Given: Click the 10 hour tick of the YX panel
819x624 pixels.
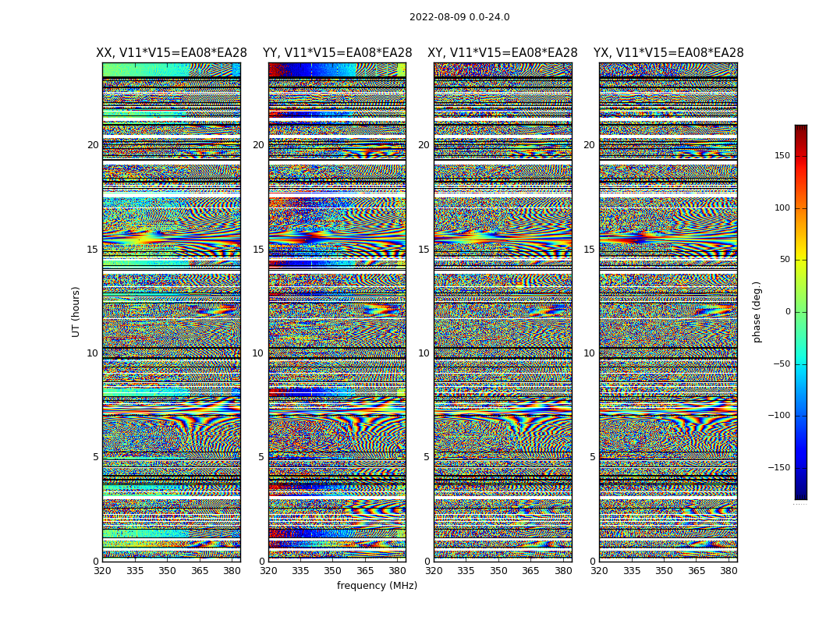Looking at the screenshot, I should click(x=589, y=353).
